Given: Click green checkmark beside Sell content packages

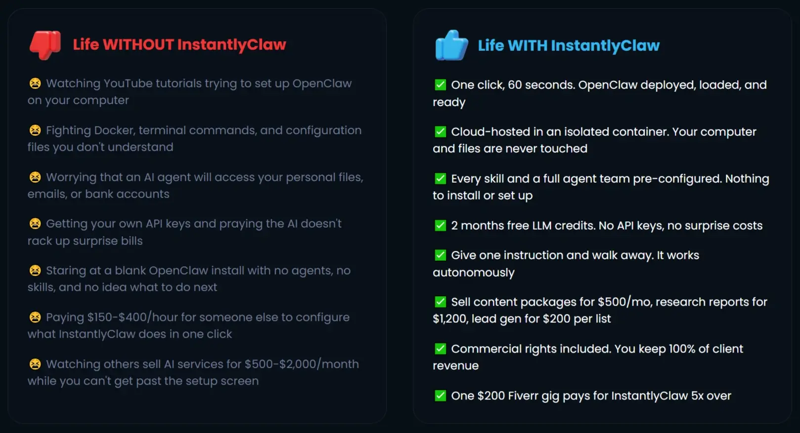Looking at the screenshot, I should click(440, 302).
